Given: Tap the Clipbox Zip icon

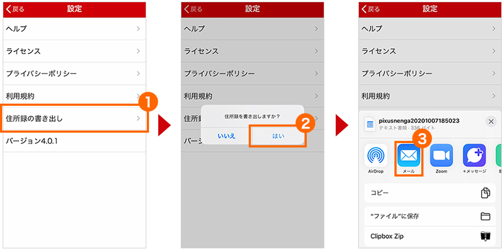Looking at the screenshot, I should point(485,236).
